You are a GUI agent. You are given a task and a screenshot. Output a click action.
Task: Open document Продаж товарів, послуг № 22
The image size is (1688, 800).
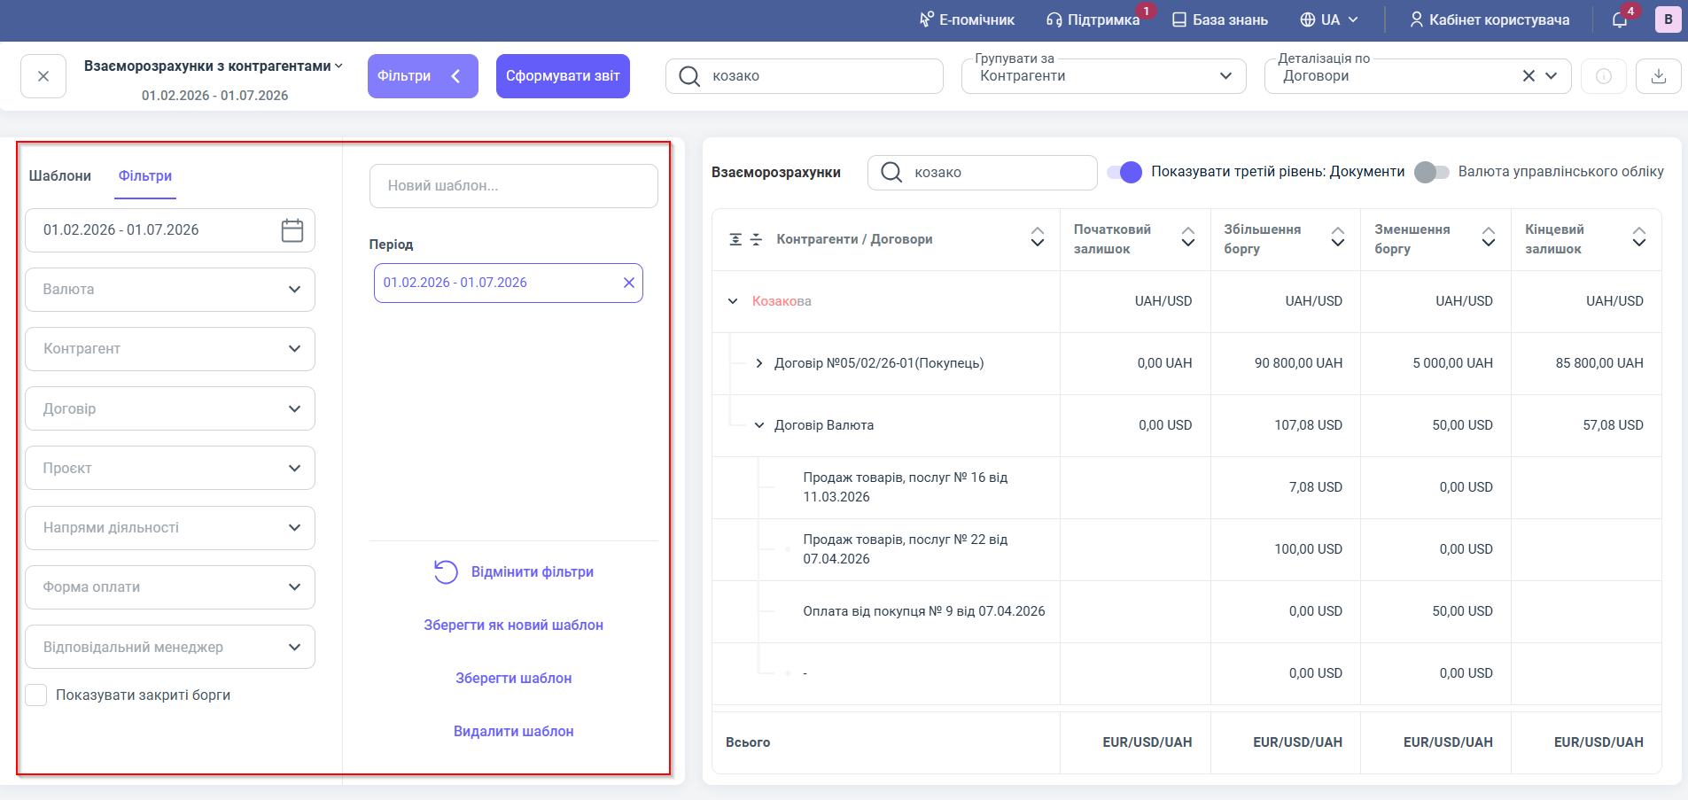[x=906, y=550]
